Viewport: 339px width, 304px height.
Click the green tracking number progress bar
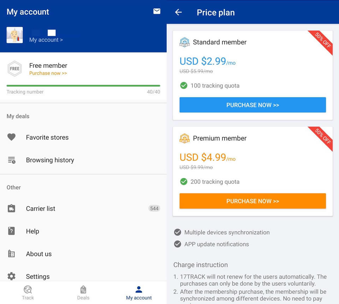coord(83,85)
